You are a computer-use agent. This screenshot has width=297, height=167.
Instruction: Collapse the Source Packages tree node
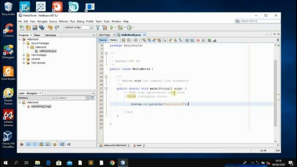point(24,43)
